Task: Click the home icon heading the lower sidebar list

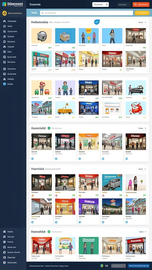Action: click(4, 232)
